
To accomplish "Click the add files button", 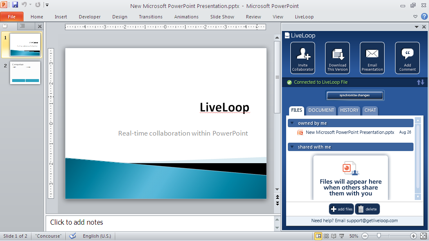I will [x=341, y=209].
